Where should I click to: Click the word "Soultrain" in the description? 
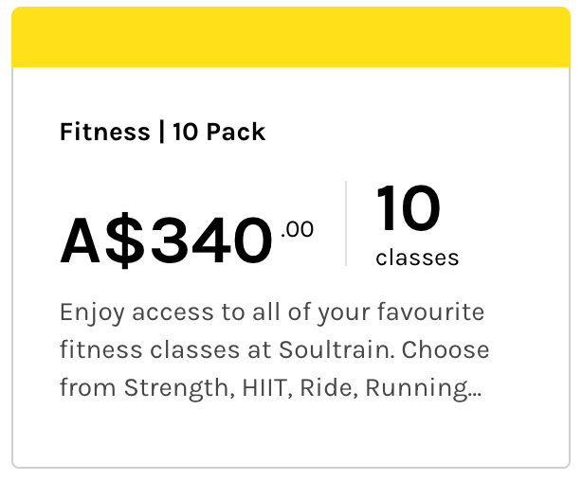tap(335, 349)
